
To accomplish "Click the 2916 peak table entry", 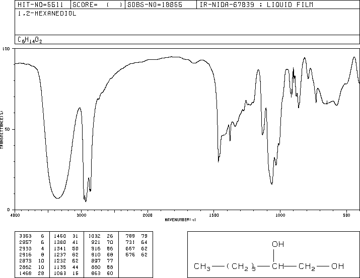I will click(x=31, y=254).
